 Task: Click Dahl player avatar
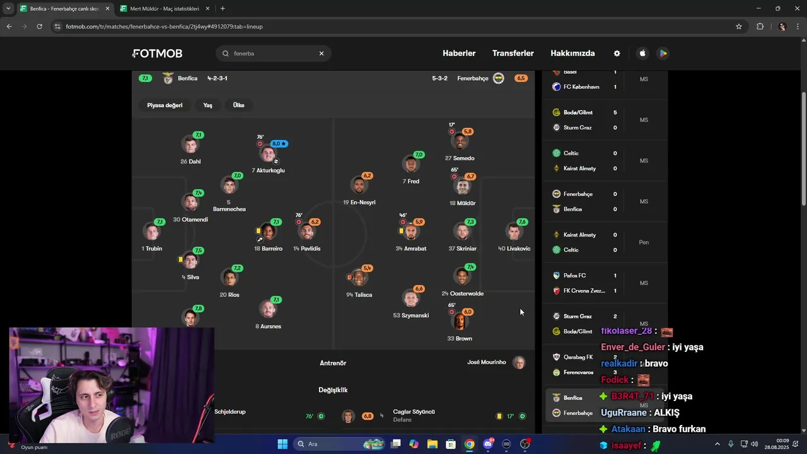tap(190, 144)
